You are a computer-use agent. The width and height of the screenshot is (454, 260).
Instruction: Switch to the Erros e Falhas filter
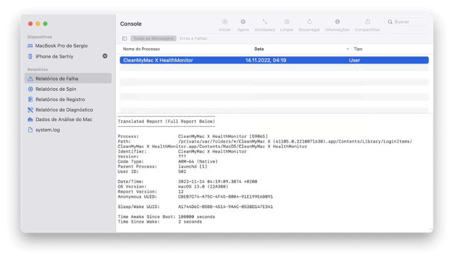pos(193,38)
